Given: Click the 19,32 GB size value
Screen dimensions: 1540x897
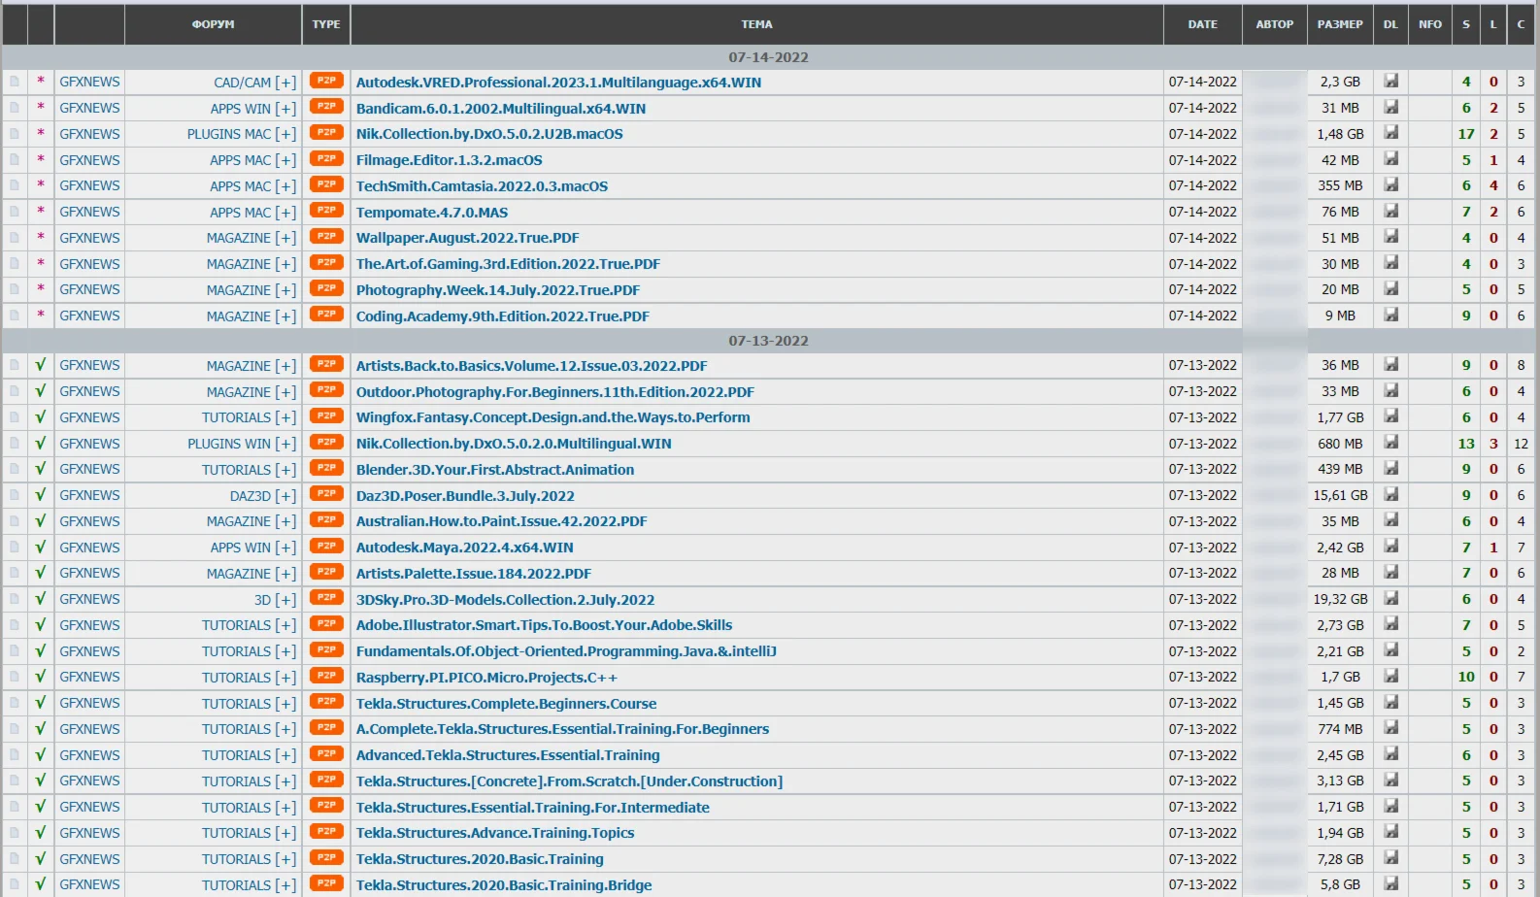Looking at the screenshot, I should [1340, 599].
